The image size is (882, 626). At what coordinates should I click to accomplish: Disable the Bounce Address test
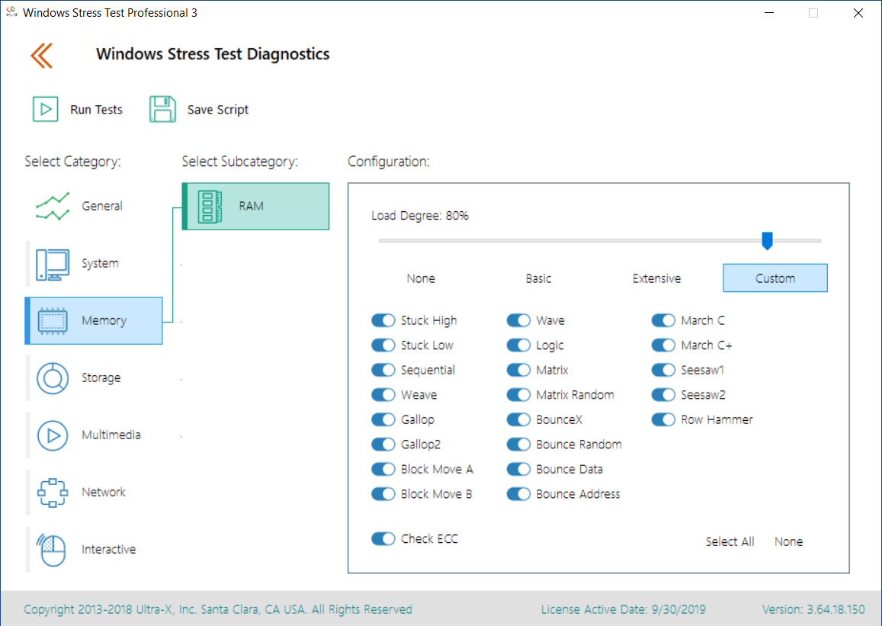[518, 494]
